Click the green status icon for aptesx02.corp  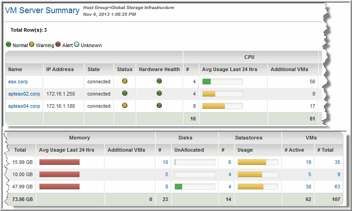[x=124, y=94]
